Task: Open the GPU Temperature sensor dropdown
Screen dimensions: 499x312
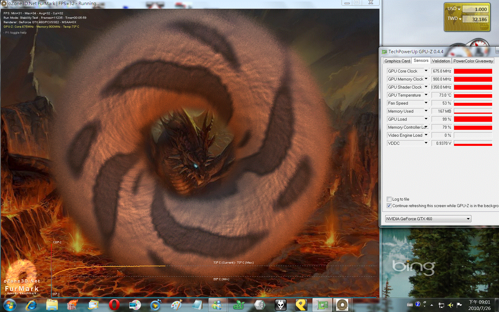Action: pyautogui.click(x=426, y=95)
